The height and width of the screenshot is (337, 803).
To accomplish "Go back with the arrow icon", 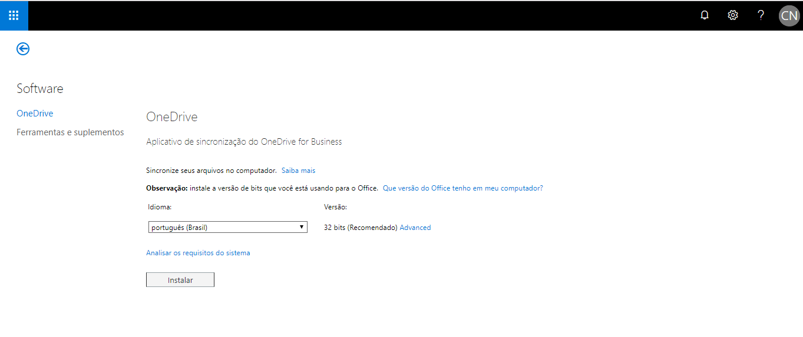I will [x=23, y=49].
